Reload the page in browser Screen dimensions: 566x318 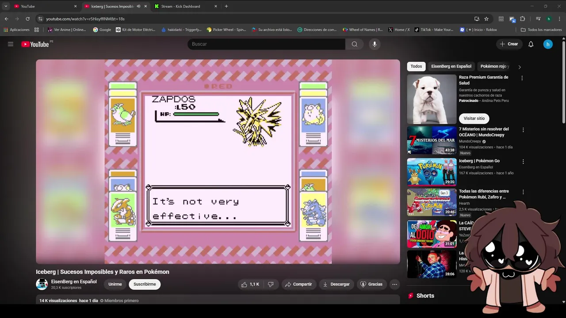pos(27,19)
